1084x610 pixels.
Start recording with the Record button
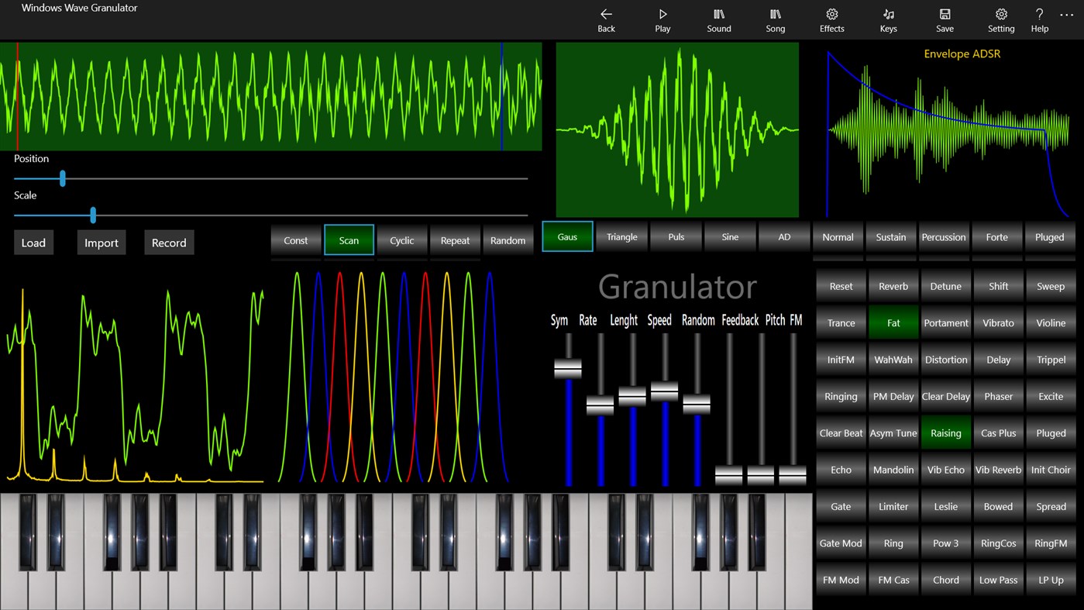point(169,242)
